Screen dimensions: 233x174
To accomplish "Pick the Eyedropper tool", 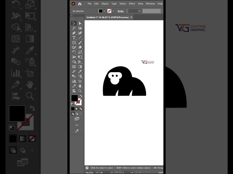I will [80, 71].
